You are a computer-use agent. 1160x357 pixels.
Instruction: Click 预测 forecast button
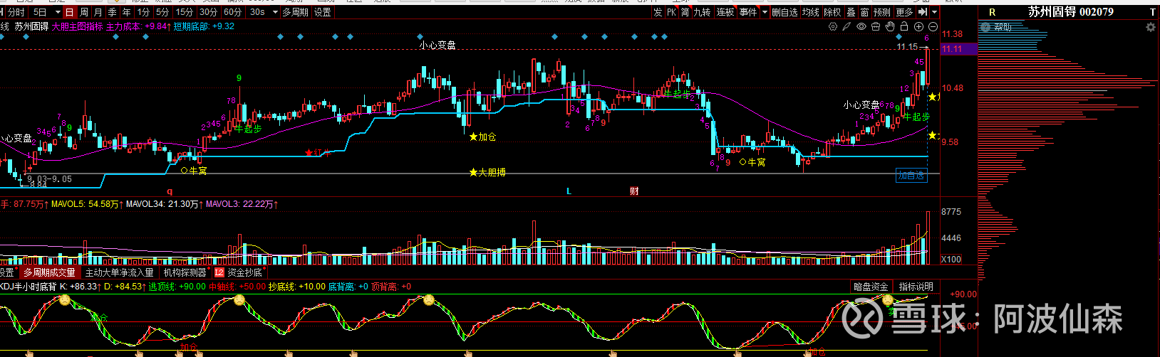tap(882, 12)
